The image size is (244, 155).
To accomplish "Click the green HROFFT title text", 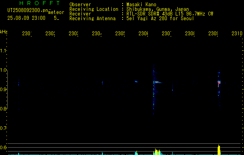I will (40, 3).
